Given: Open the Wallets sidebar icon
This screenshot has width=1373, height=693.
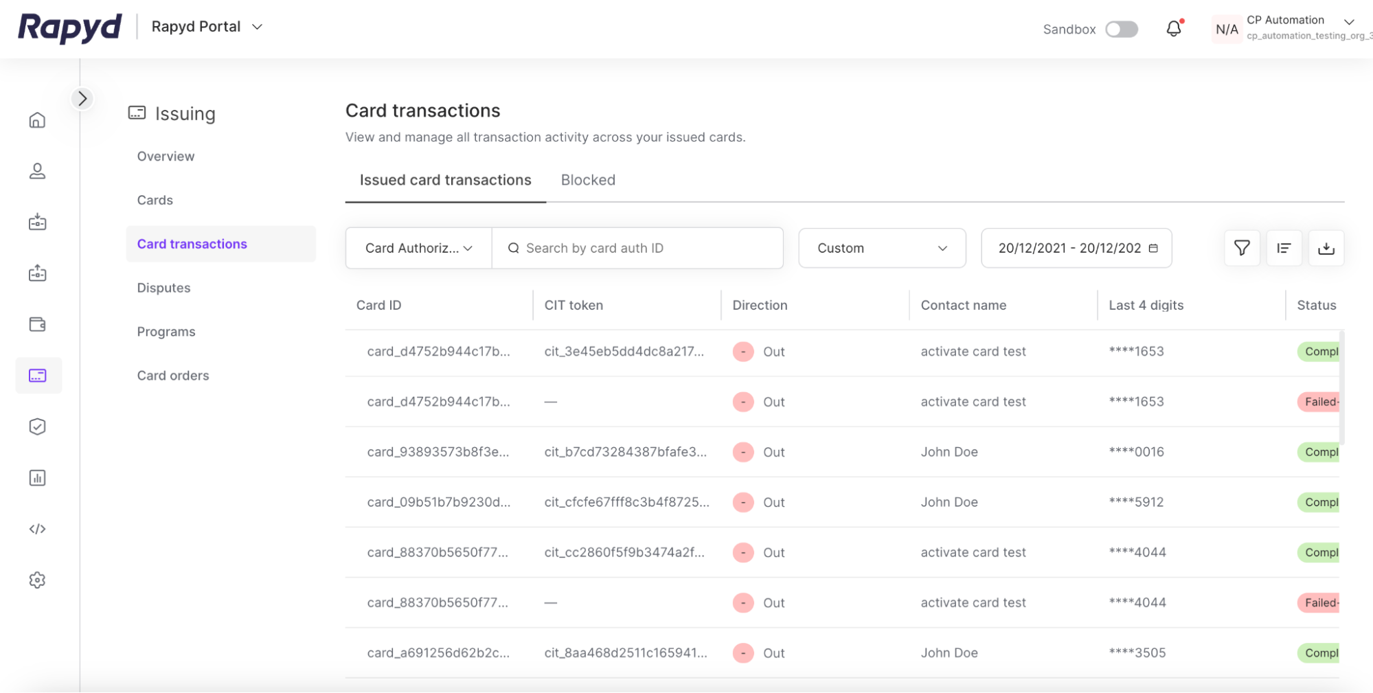Looking at the screenshot, I should [38, 324].
